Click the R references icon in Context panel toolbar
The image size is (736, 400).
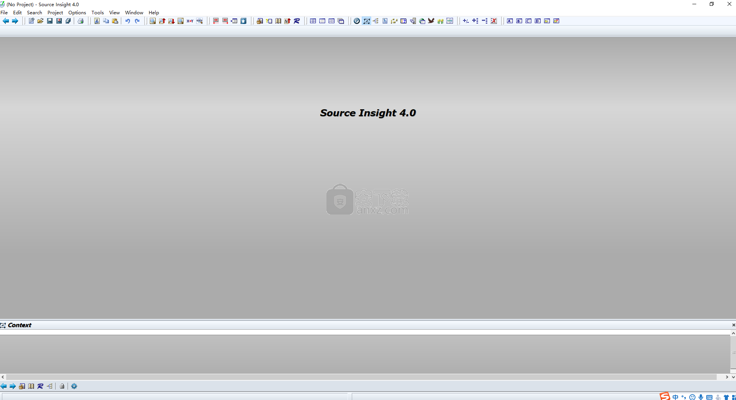point(40,386)
